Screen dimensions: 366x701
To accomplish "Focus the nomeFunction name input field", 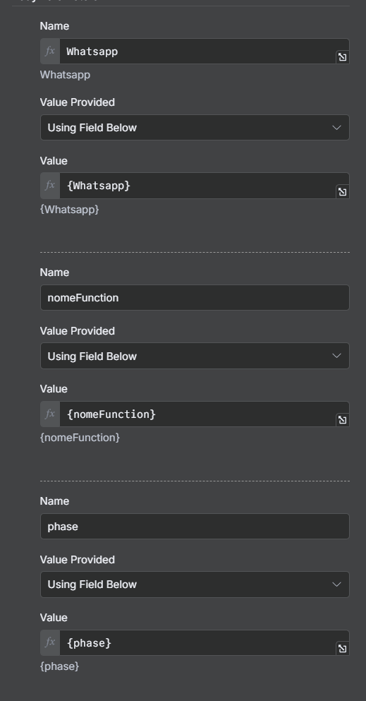I will (195, 297).
